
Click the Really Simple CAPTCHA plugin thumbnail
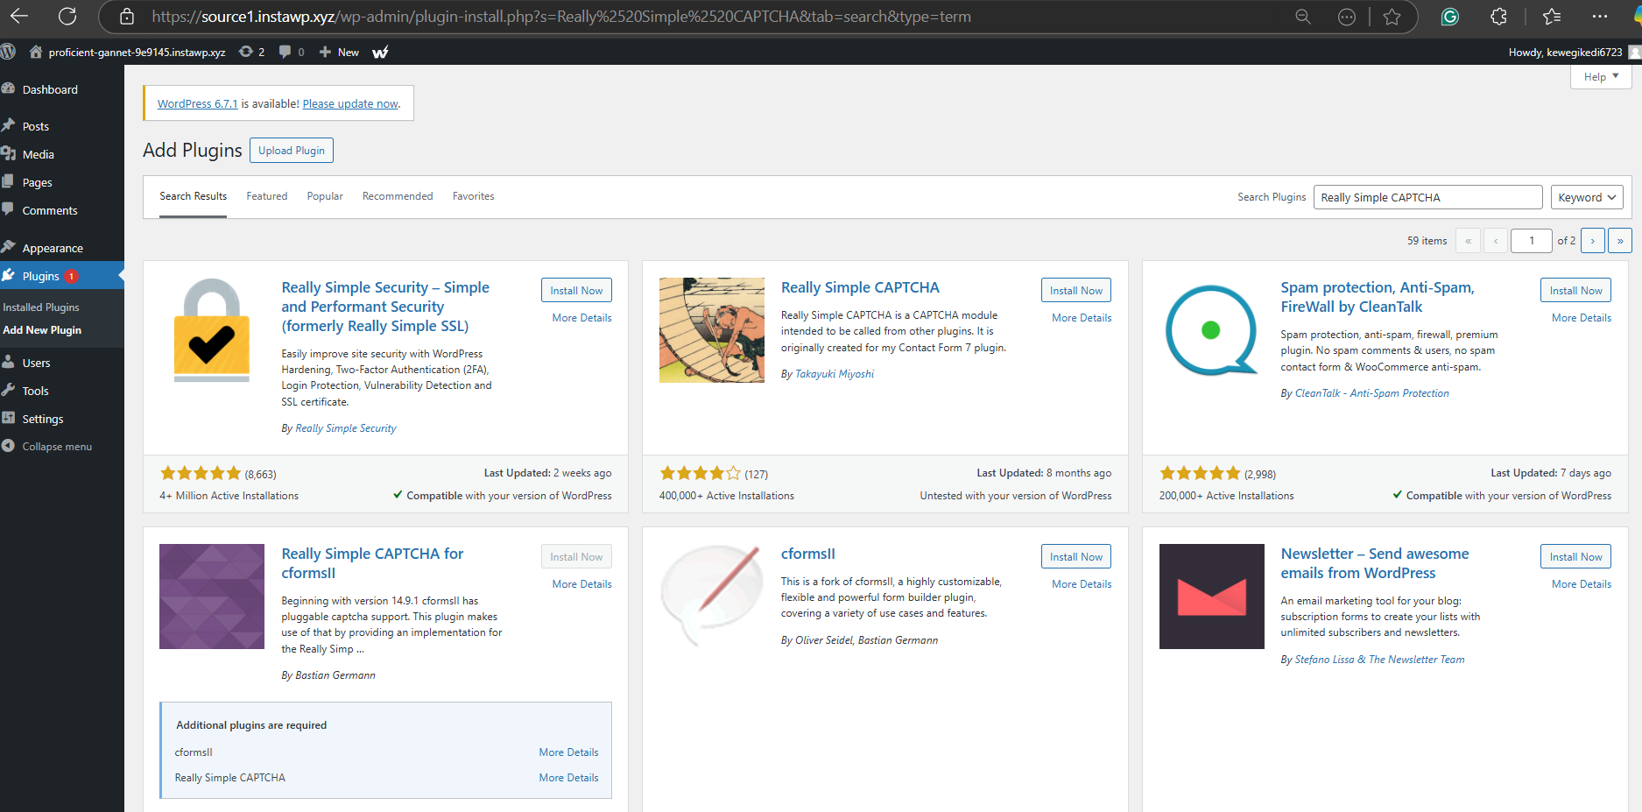711,330
